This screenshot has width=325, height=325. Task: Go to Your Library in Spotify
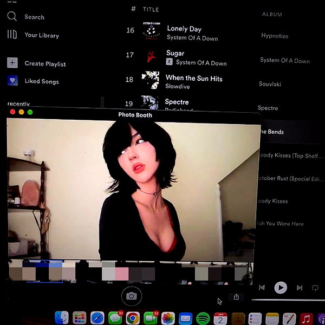[x=42, y=35]
